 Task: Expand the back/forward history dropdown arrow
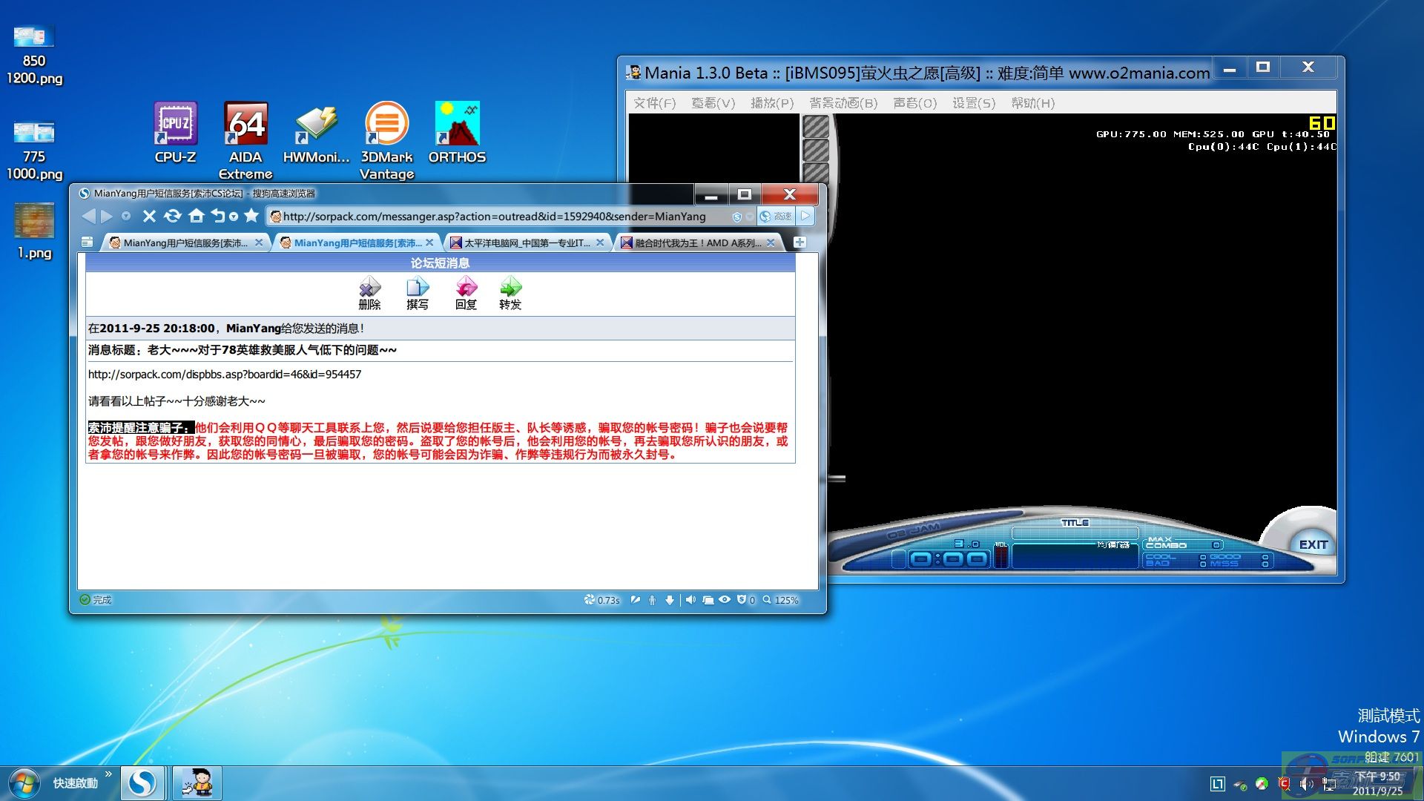tap(126, 217)
